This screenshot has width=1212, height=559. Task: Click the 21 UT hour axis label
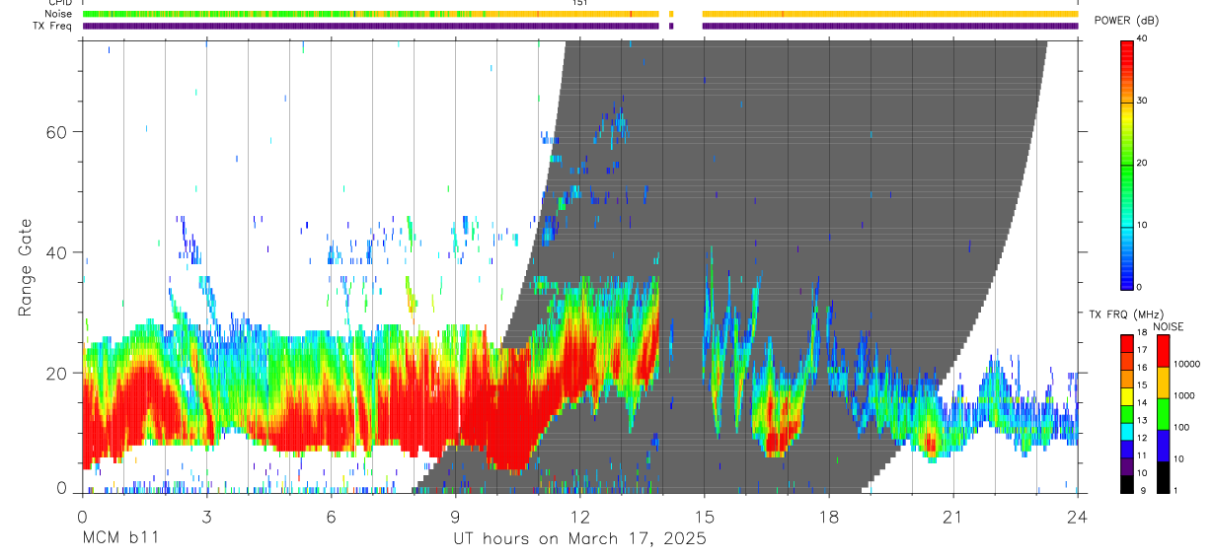coord(952,517)
